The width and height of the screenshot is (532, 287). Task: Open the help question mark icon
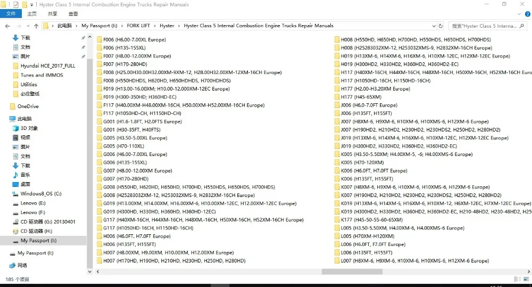(528, 14)
